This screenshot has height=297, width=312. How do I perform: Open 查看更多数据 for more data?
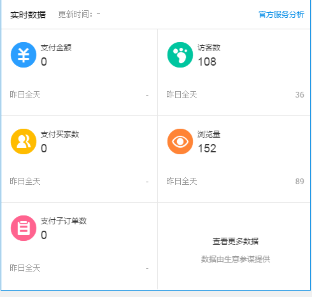click(x=236, y=242)
